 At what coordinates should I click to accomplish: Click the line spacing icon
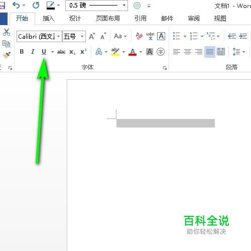pyautogui.click(x=236, y=52)
